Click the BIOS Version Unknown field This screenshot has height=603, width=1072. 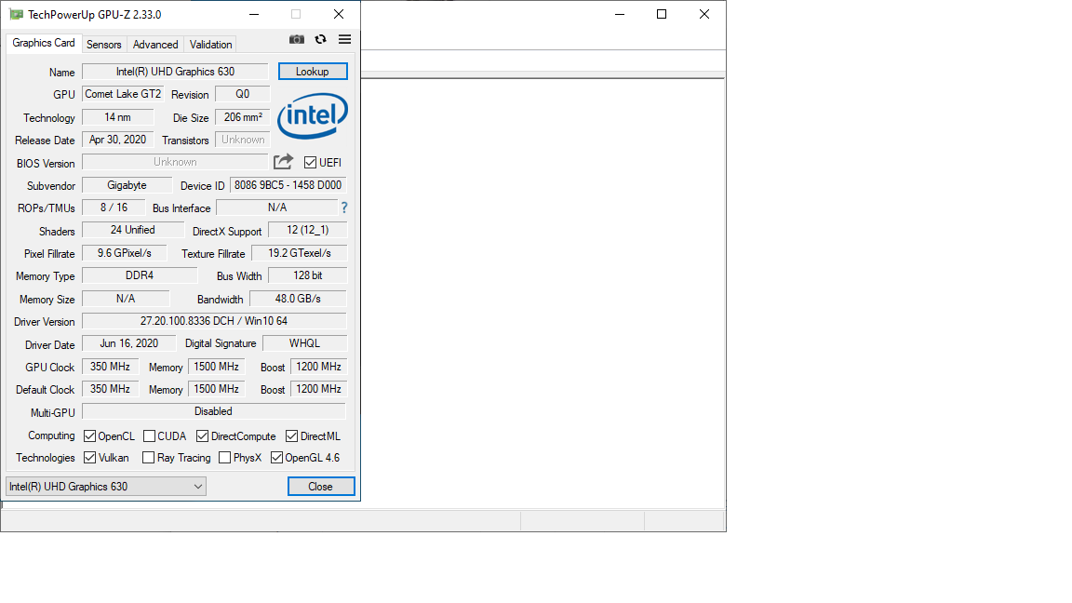coord(175,162)
